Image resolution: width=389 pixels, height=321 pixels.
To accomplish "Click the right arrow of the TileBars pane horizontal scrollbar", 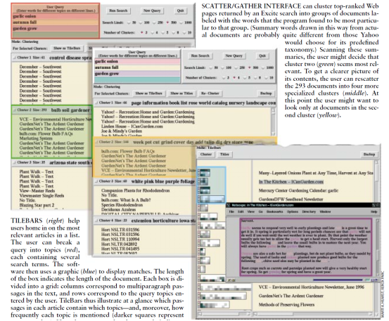I will (250, 314).
